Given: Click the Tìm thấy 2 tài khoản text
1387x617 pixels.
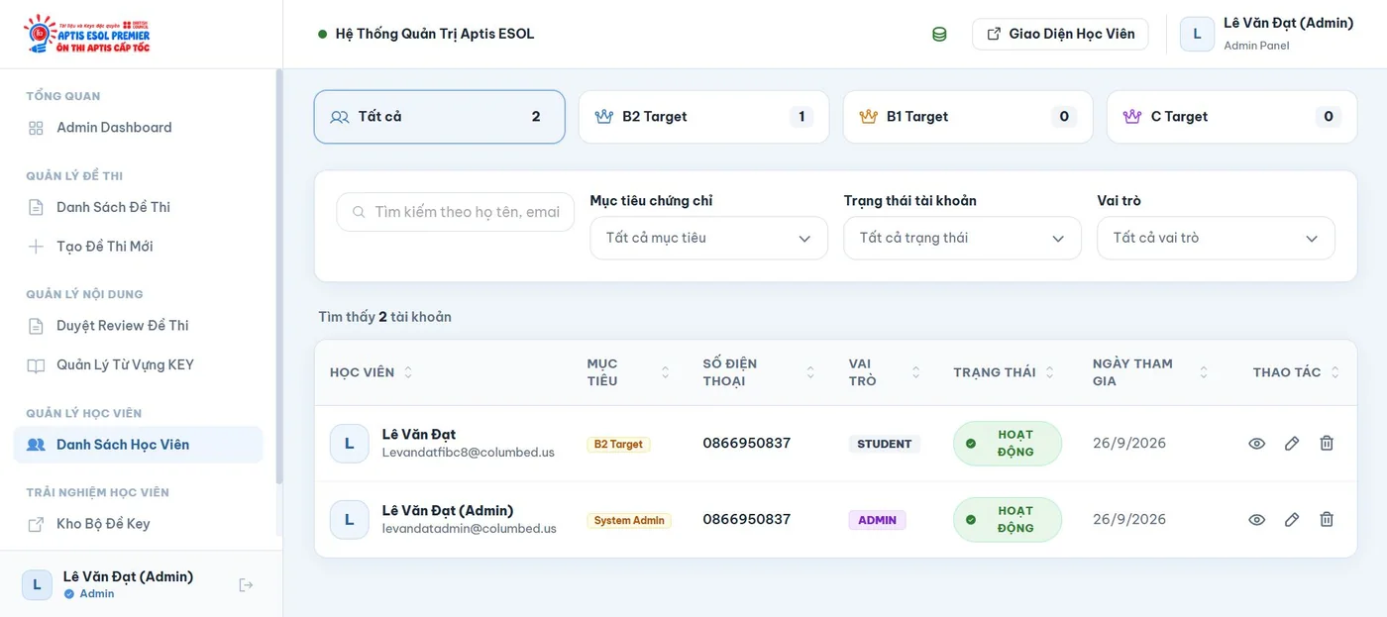Looking at the screenshot, I should click(x=384, y=317).
